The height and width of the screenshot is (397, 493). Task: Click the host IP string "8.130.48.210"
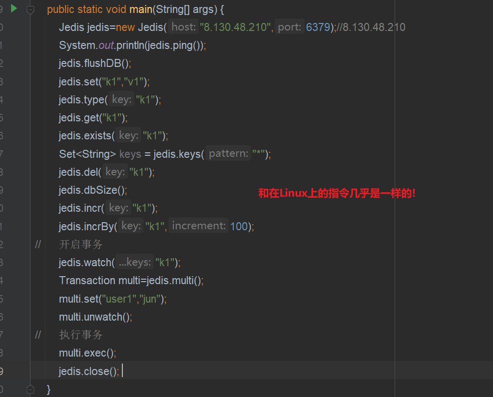tap(235, 27)
